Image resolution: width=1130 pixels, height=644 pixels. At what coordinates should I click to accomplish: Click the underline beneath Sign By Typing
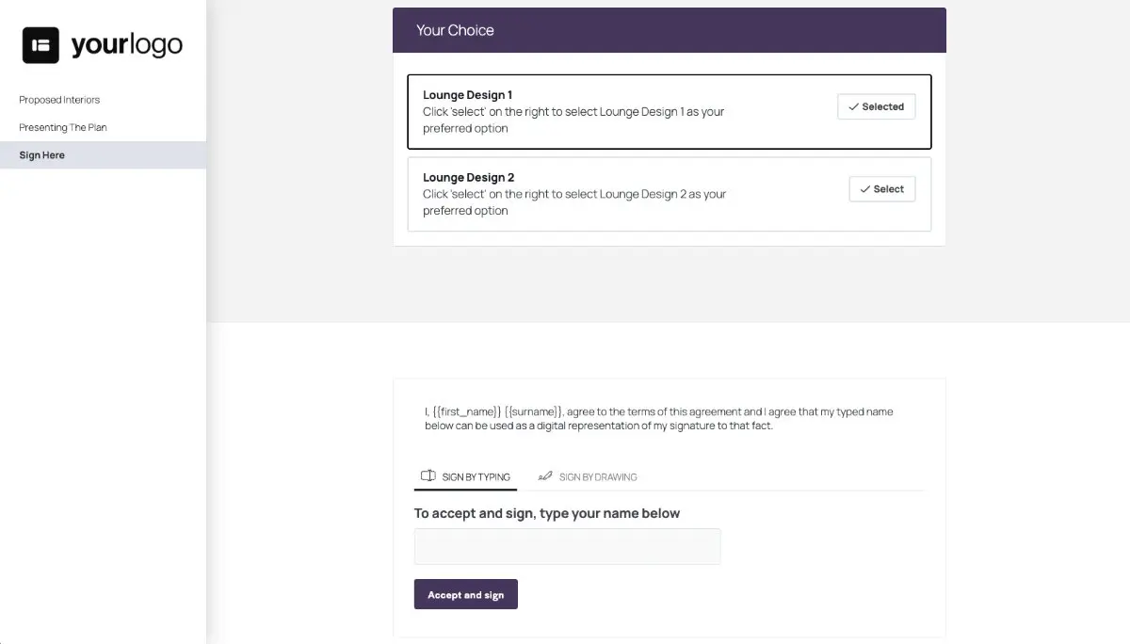pyautogui.click(x=466, y=490)
